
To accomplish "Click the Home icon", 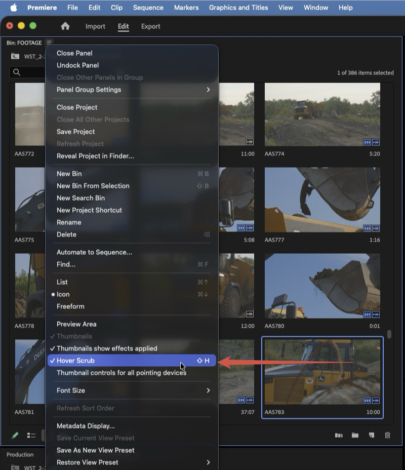I will click(65, 26).
